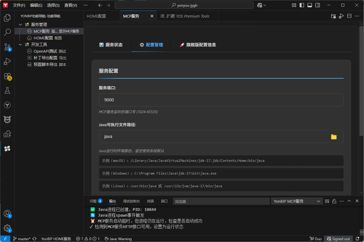Click the Java可执行文件路径 input field
Screen dimensions: 364x242
coord(221,136)
